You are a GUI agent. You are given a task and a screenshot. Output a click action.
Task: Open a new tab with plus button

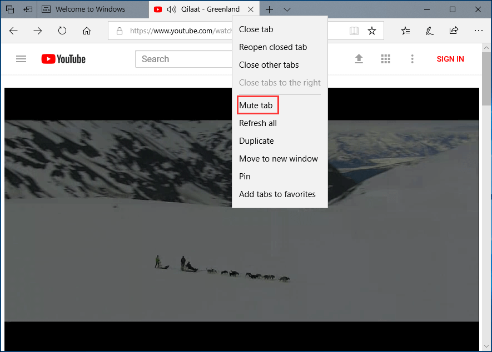click(x=269, y=10)
